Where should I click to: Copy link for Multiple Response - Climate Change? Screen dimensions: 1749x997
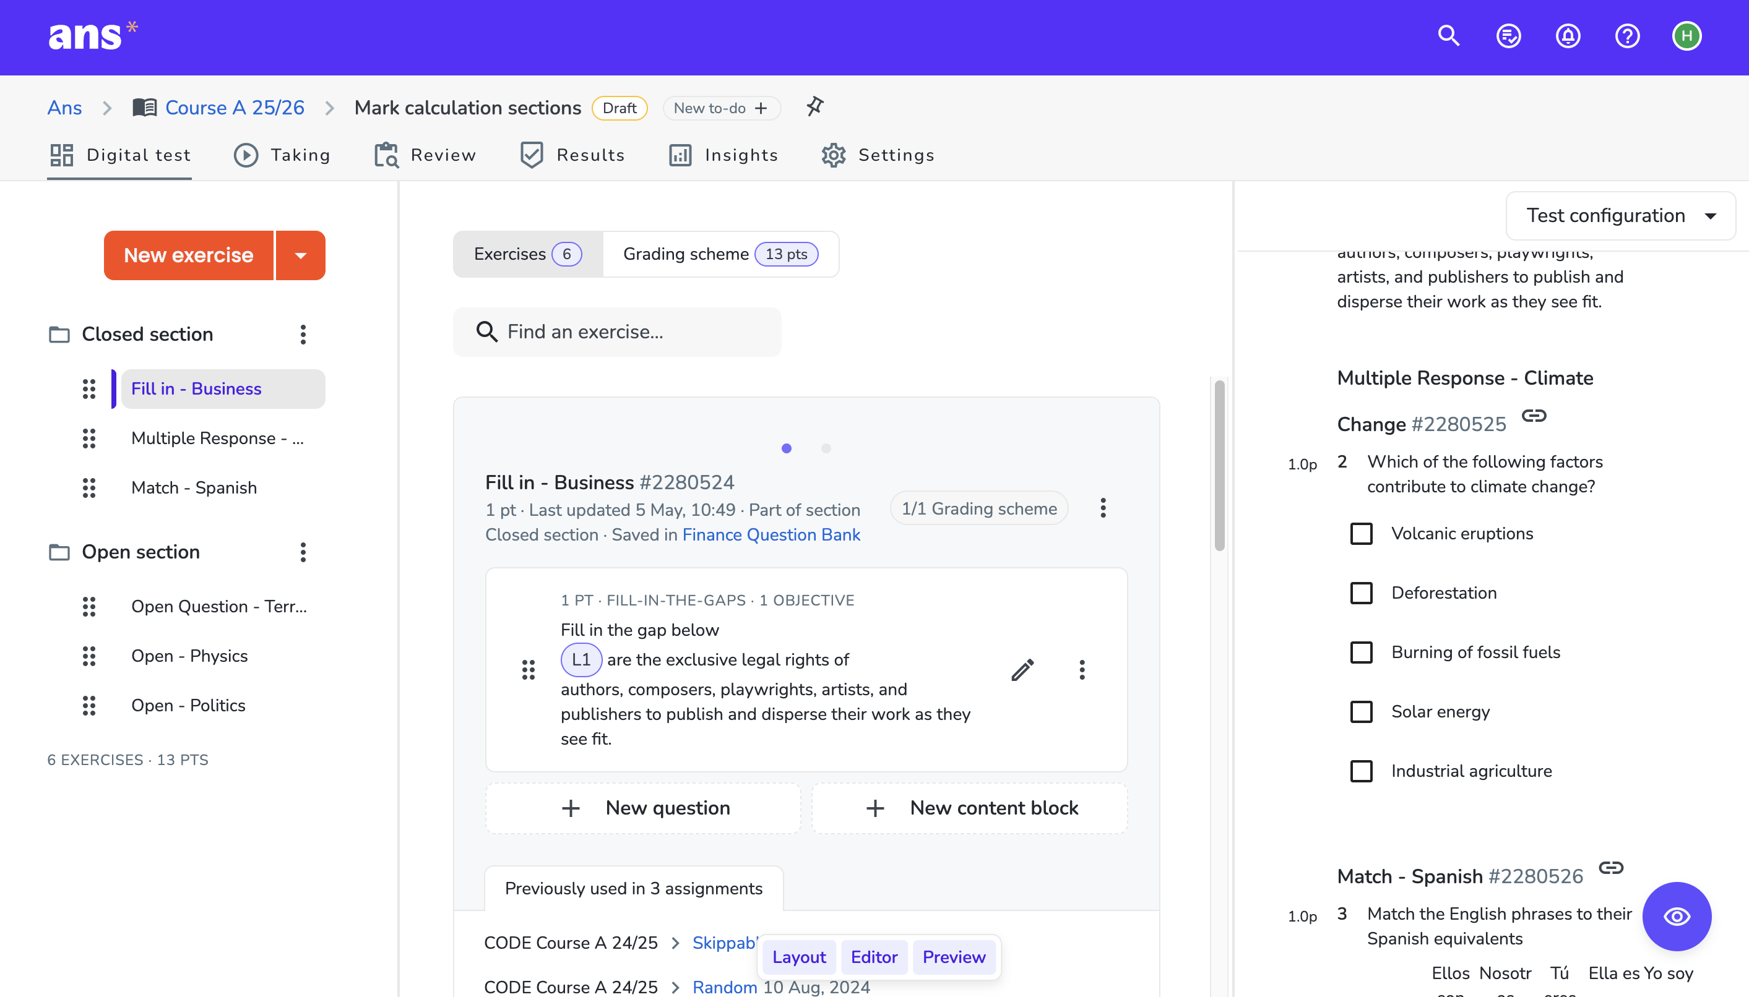(1534, 416)
